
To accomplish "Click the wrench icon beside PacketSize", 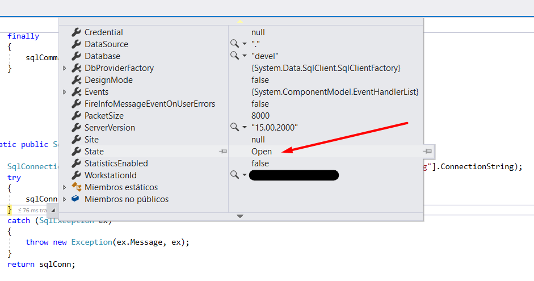I will [x=76, y=115].
